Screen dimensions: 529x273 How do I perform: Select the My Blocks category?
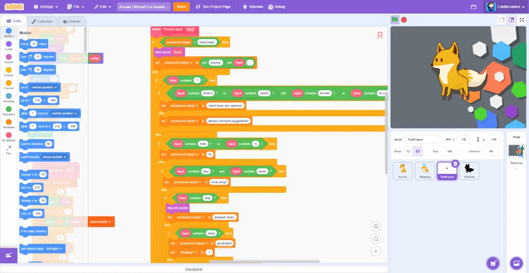9,137
